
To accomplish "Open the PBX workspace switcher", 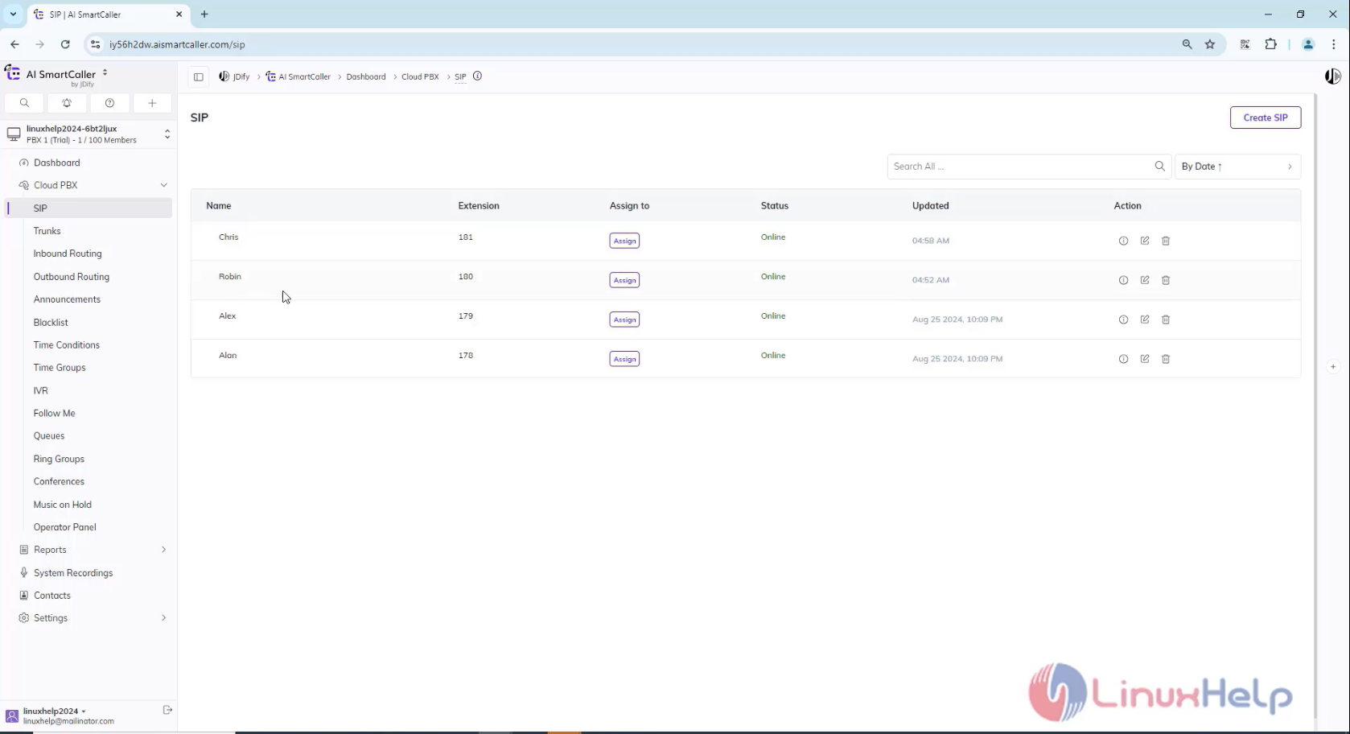I will pos(88,134).
